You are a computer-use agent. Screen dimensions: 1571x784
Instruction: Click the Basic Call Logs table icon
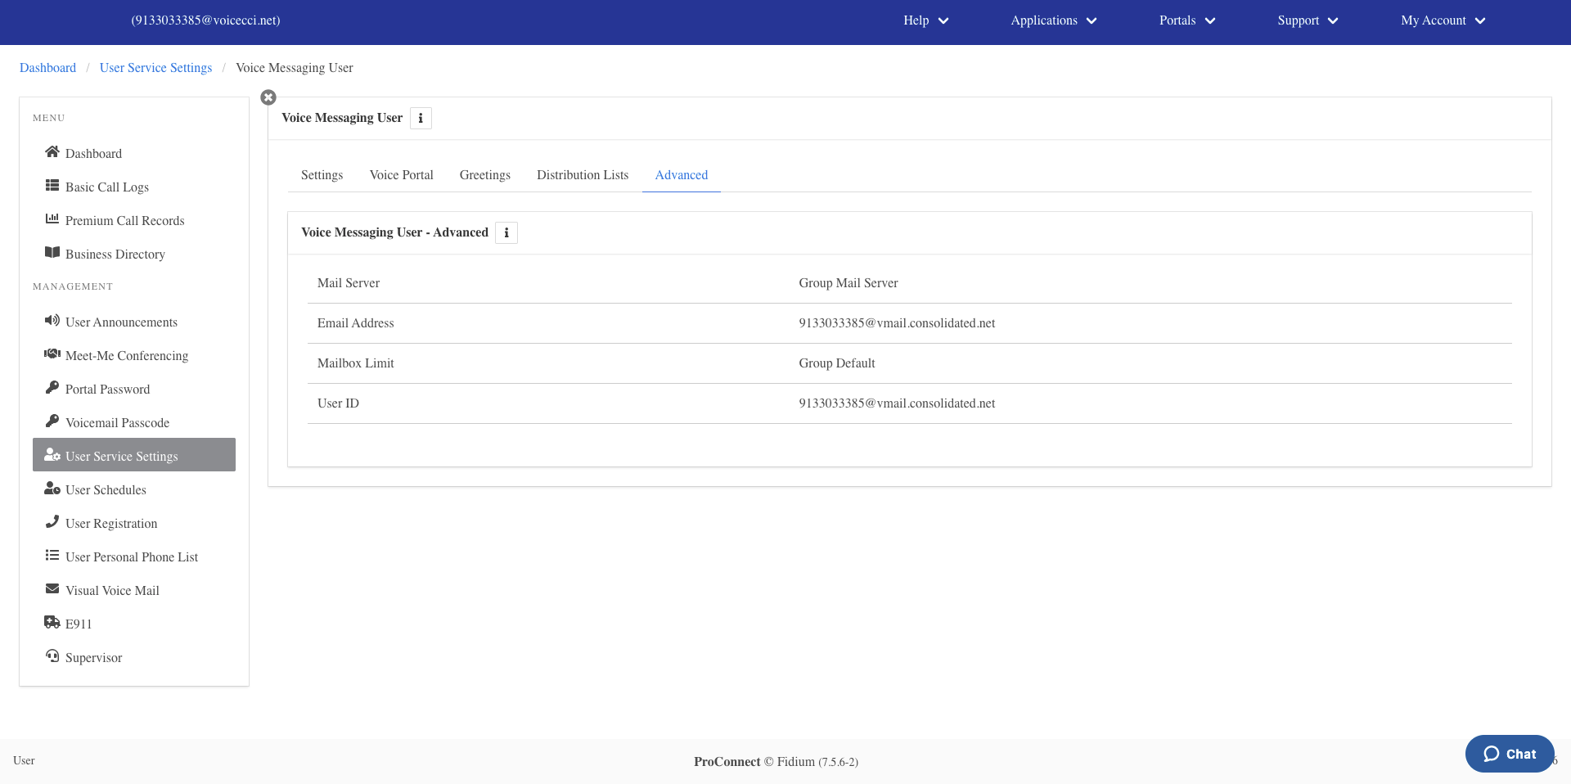52,186
